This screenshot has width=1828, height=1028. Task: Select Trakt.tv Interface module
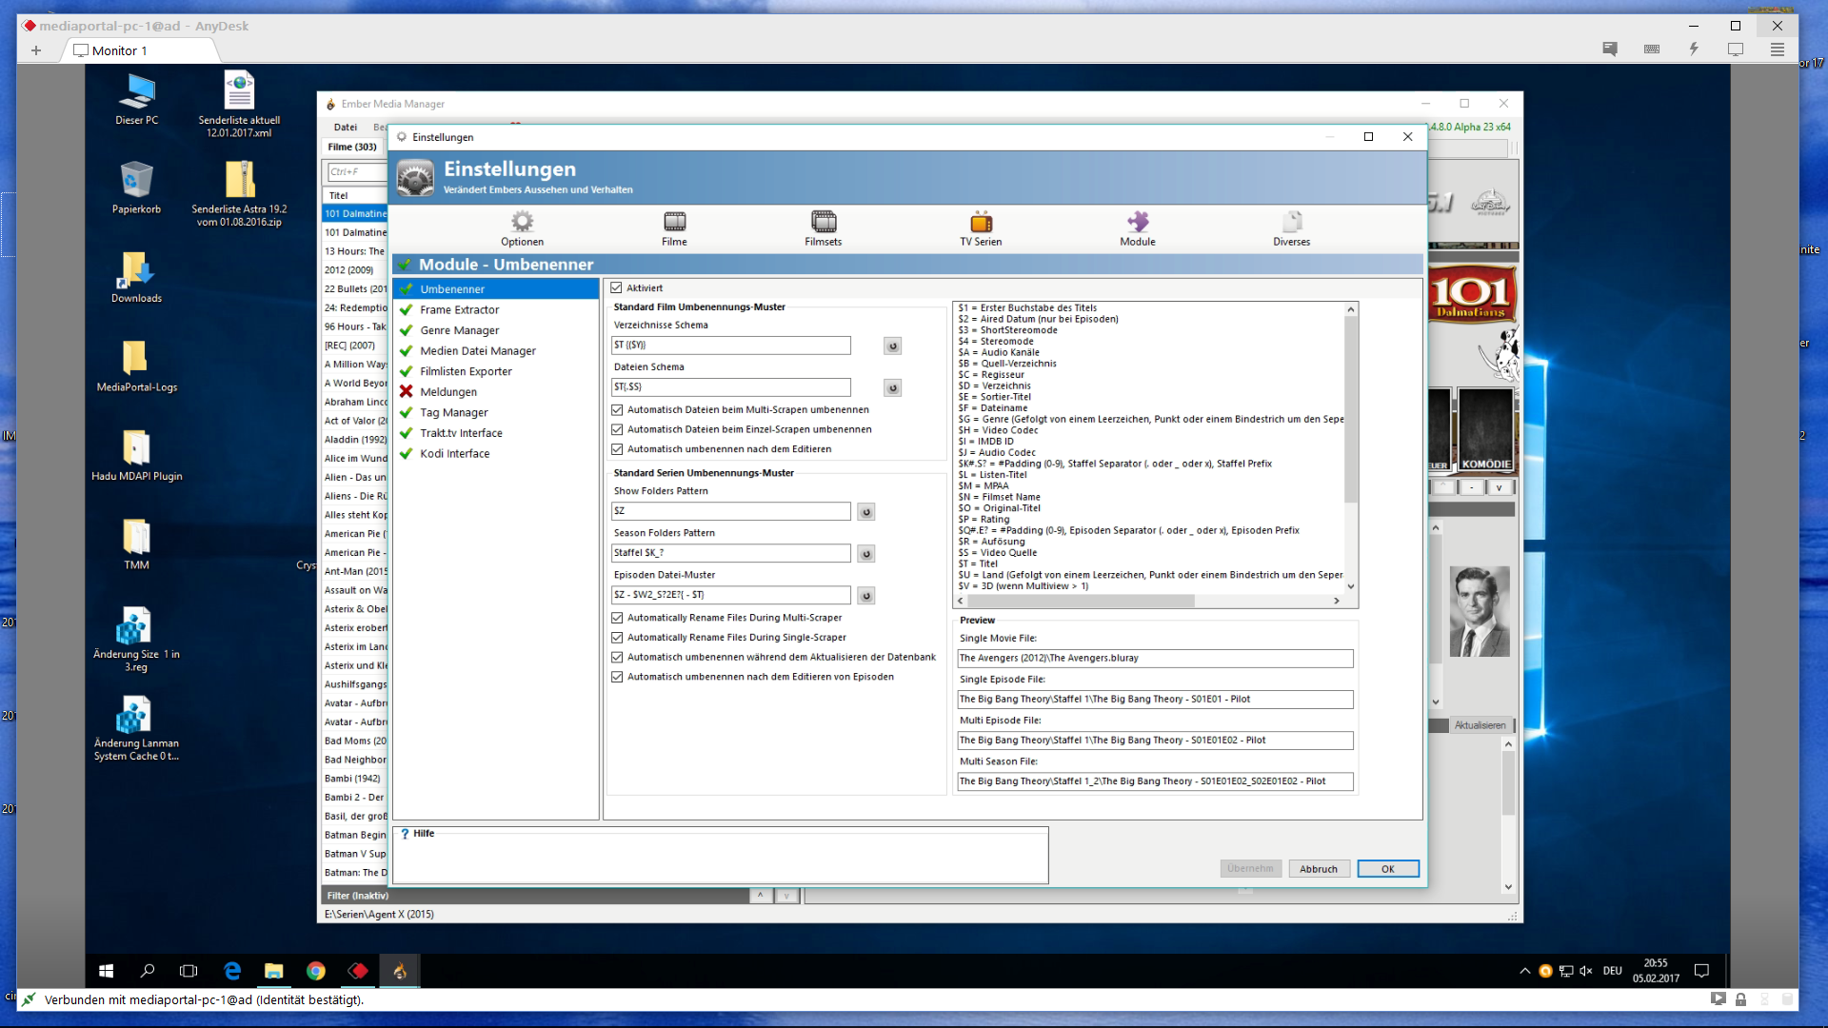point(496,433)
